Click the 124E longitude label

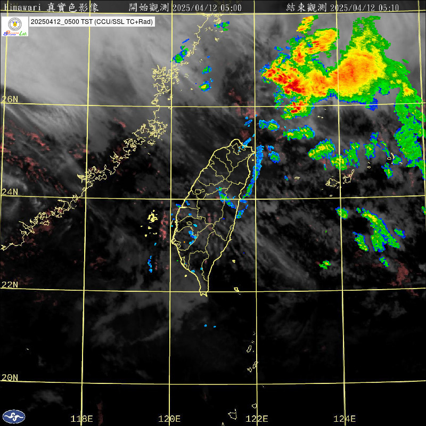pyautogui.click(x=345, y=419)
